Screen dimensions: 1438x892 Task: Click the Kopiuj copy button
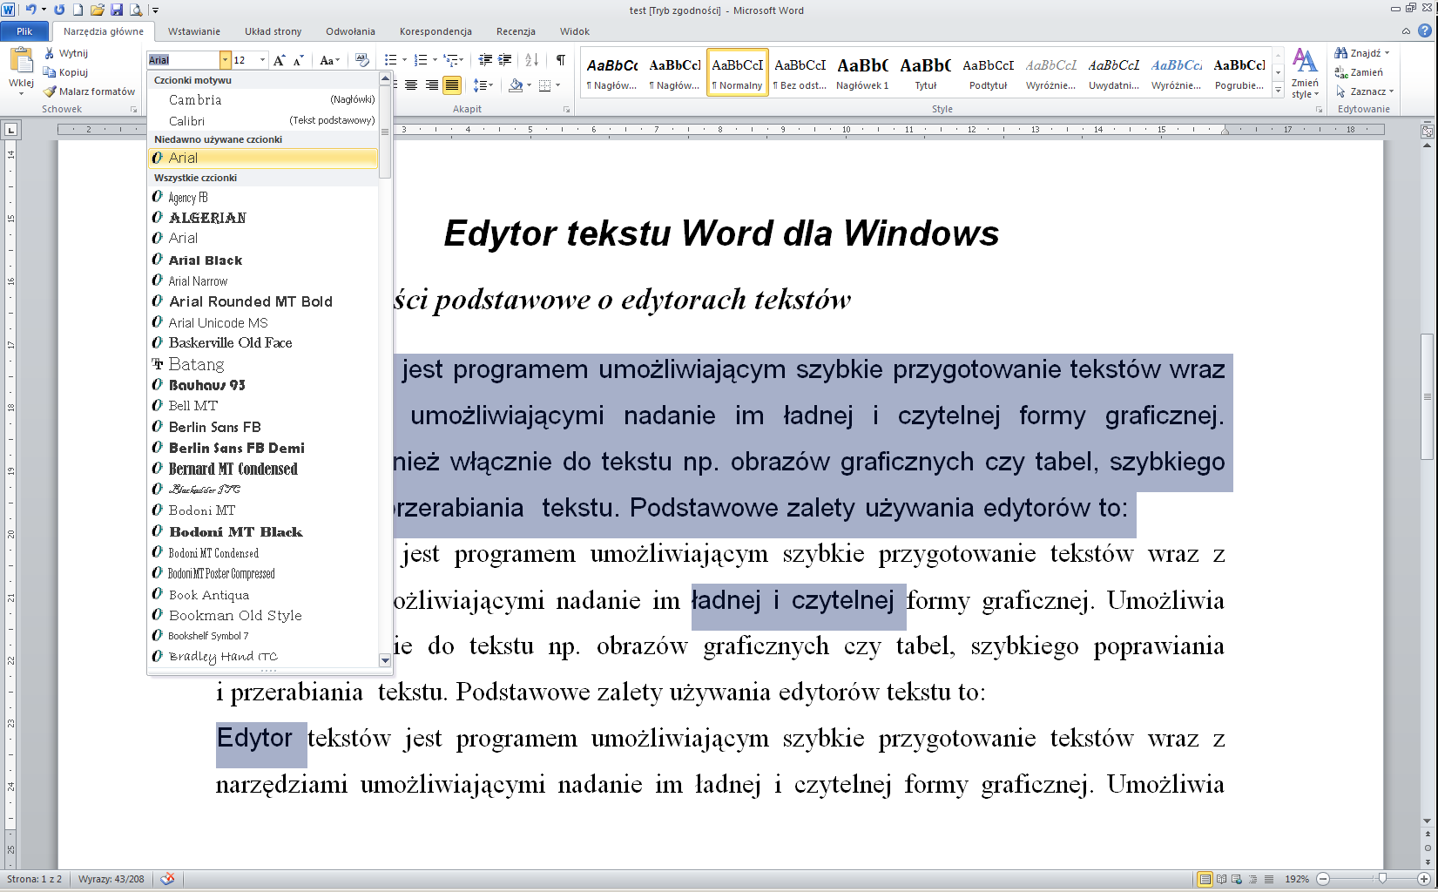(66, 72)
